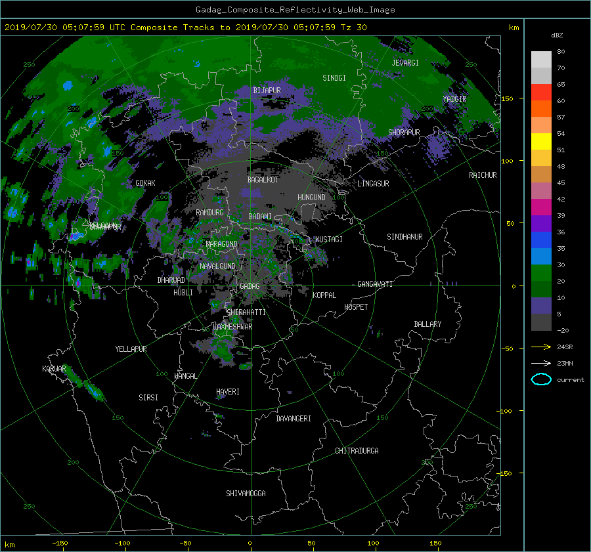The height and width of the screenshot is (552, 591).
Task: Click the SIRSI town label
Action: coord(148,398)
